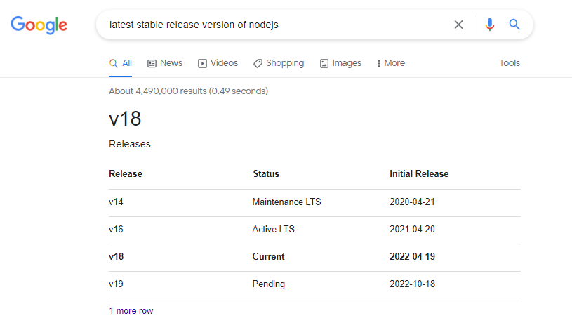Click the v16 Active LTS row
This screenshot has height=323, width=572.
[314, 230]
